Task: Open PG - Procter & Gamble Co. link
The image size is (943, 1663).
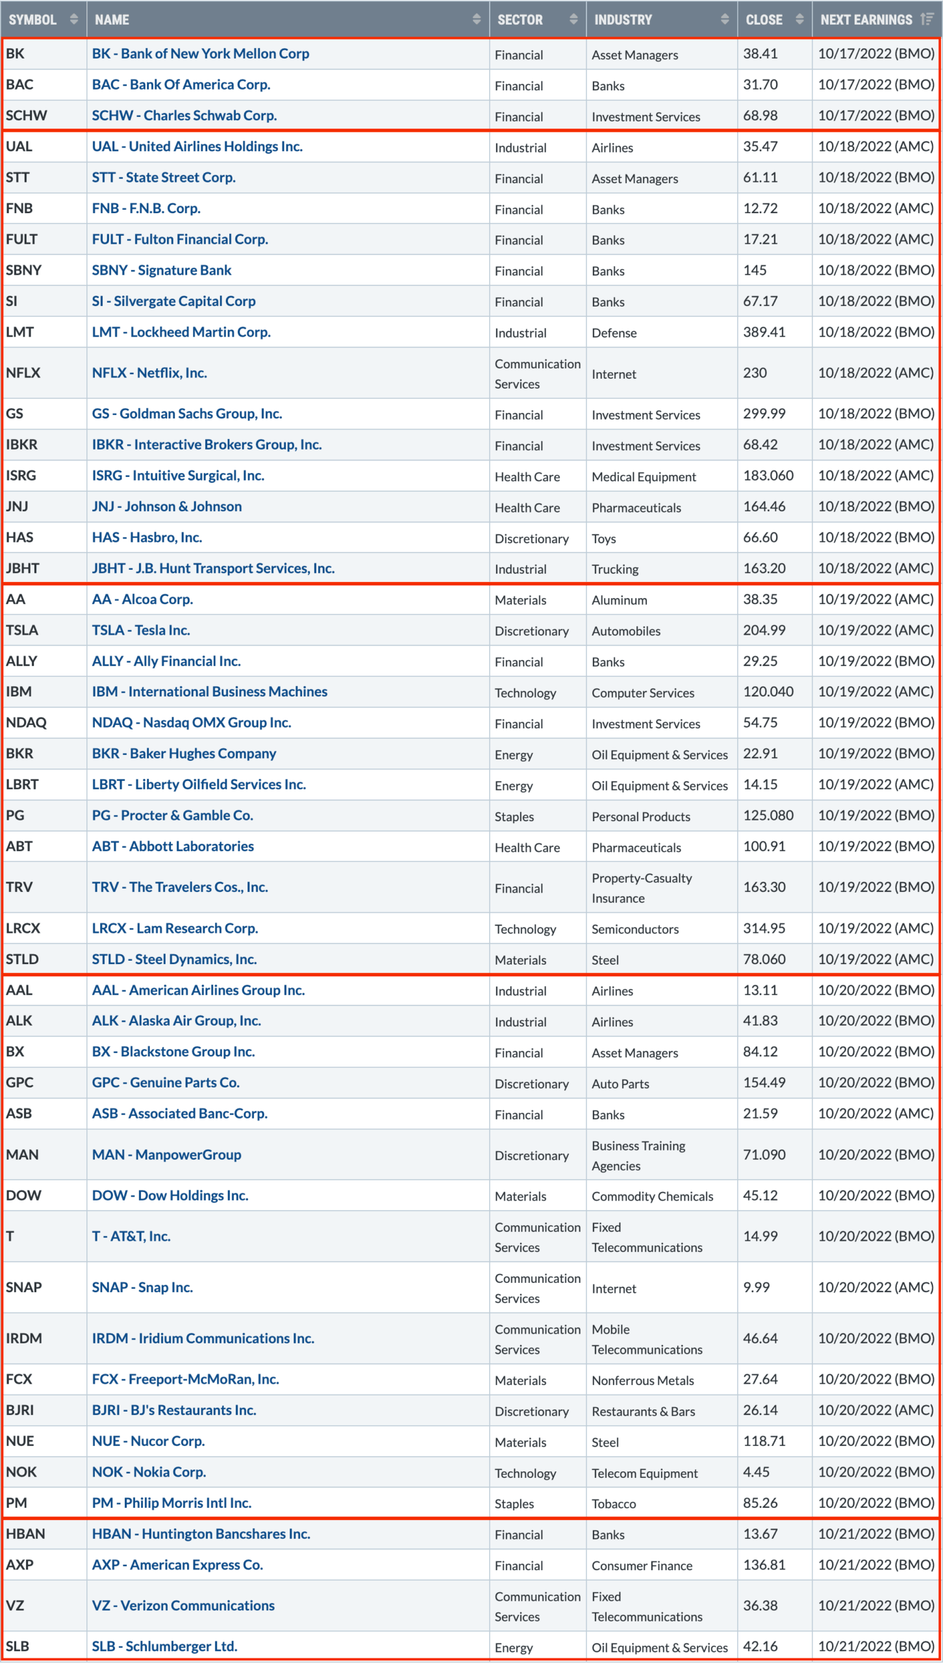Action: point(173,816)
